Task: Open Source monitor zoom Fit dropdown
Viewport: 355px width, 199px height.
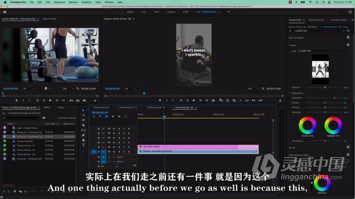Action: pos(28,88)
